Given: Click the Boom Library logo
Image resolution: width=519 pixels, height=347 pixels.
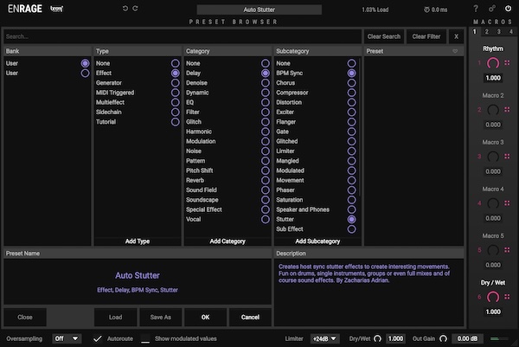Looking at the screenshot, I should click(56, 9).
